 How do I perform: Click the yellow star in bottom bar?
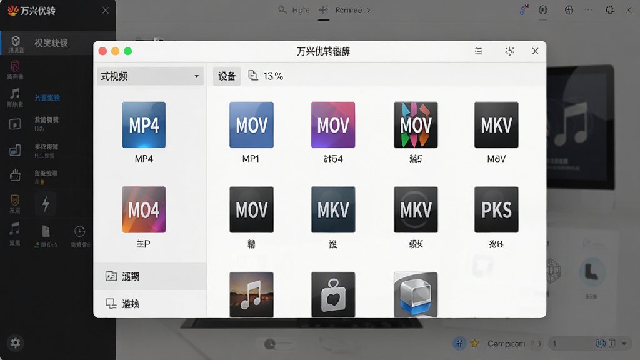(x=474, y=344)
